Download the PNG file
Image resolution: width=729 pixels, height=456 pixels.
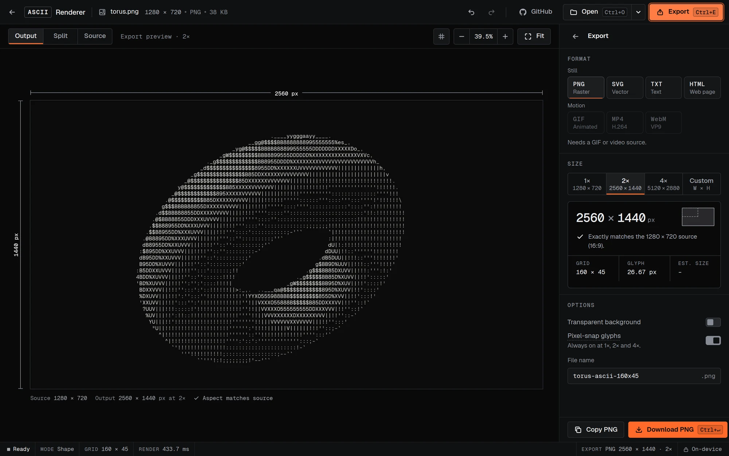(678, 430)
